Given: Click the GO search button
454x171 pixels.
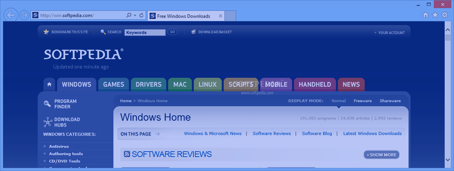Looking at the screenshot, I should (172, 32).
